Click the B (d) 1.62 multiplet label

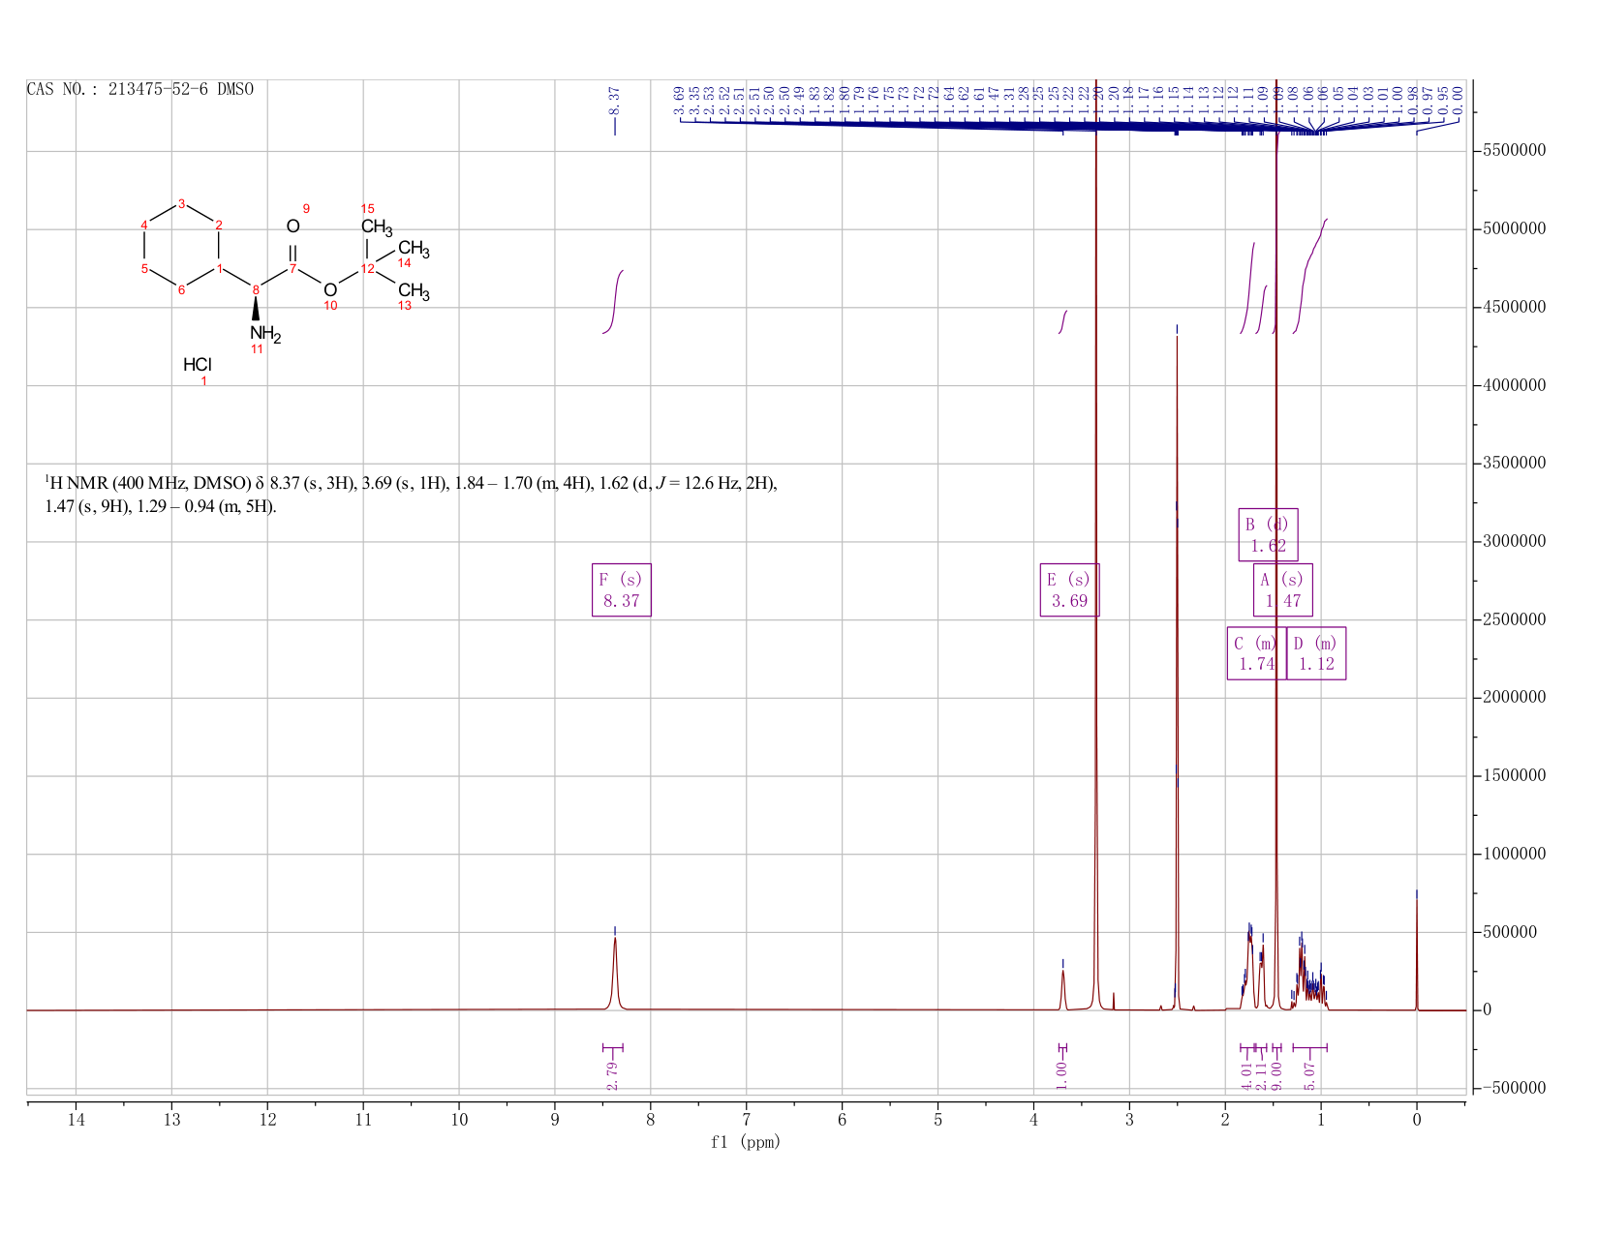(1269, 534)
